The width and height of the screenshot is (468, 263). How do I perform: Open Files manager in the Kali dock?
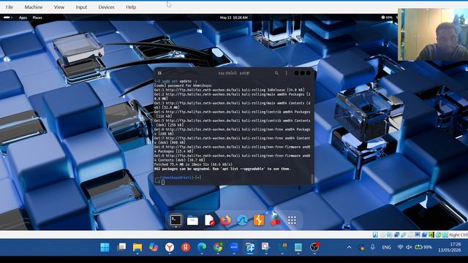[192, 221]
